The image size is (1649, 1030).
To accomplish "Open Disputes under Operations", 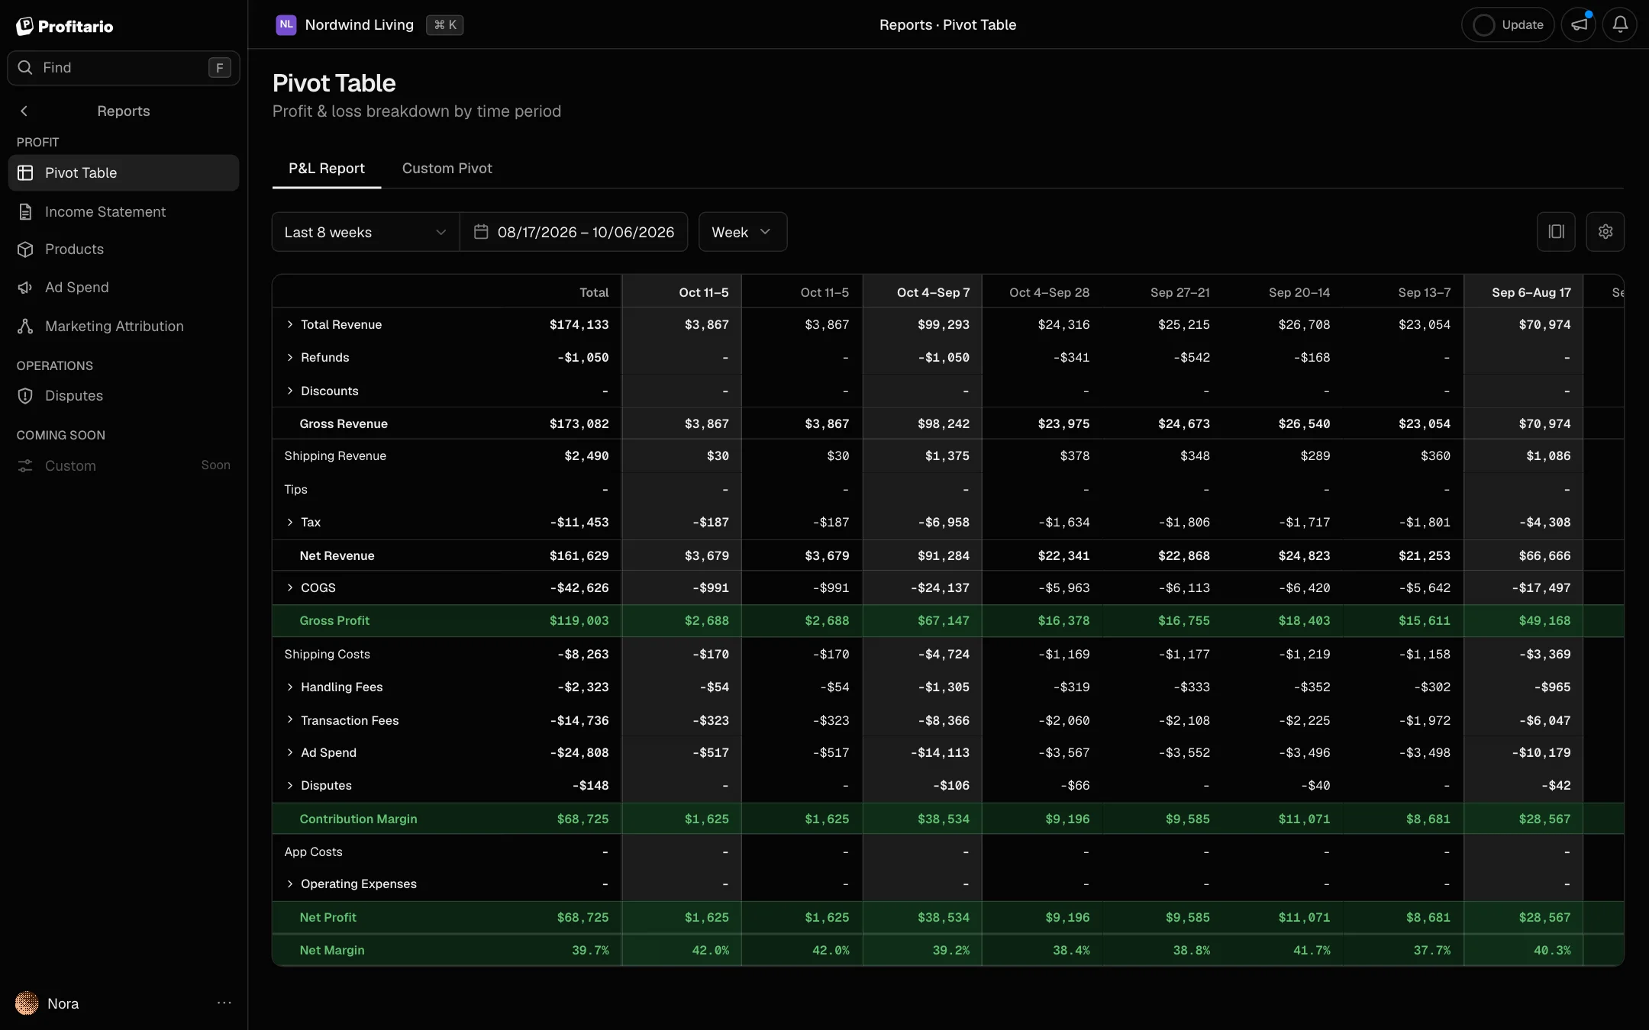I will (124, 396).
